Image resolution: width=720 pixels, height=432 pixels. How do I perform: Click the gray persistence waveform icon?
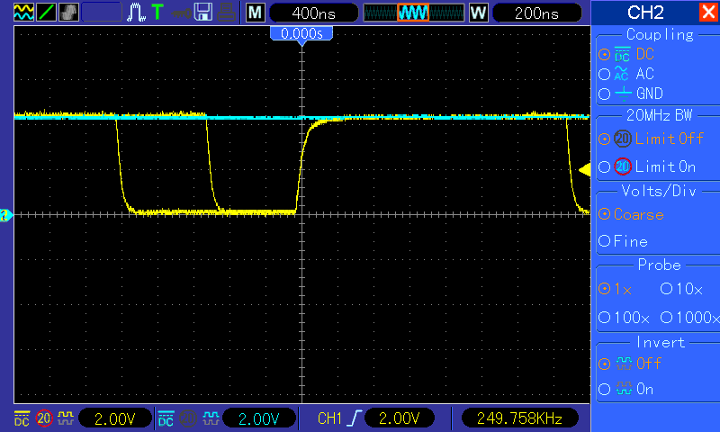coord(68,13)
